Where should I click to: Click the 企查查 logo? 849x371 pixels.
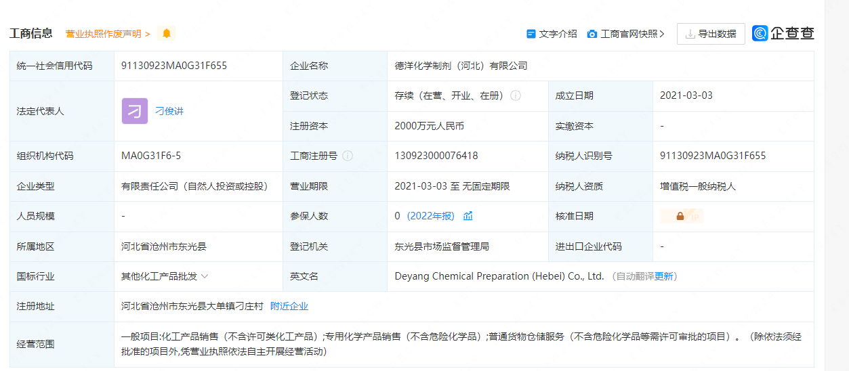[x=783, y=33]
